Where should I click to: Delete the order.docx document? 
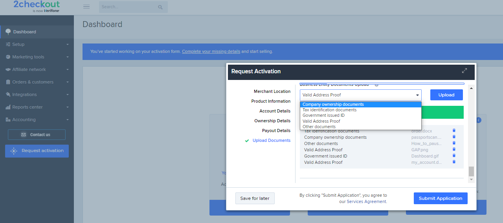tap(454, 131)
